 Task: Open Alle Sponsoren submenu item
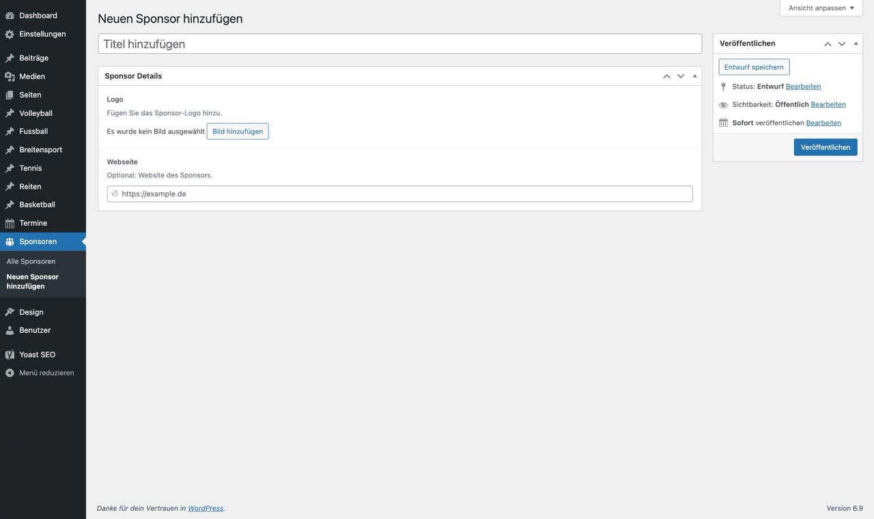(x=31, y=261)
